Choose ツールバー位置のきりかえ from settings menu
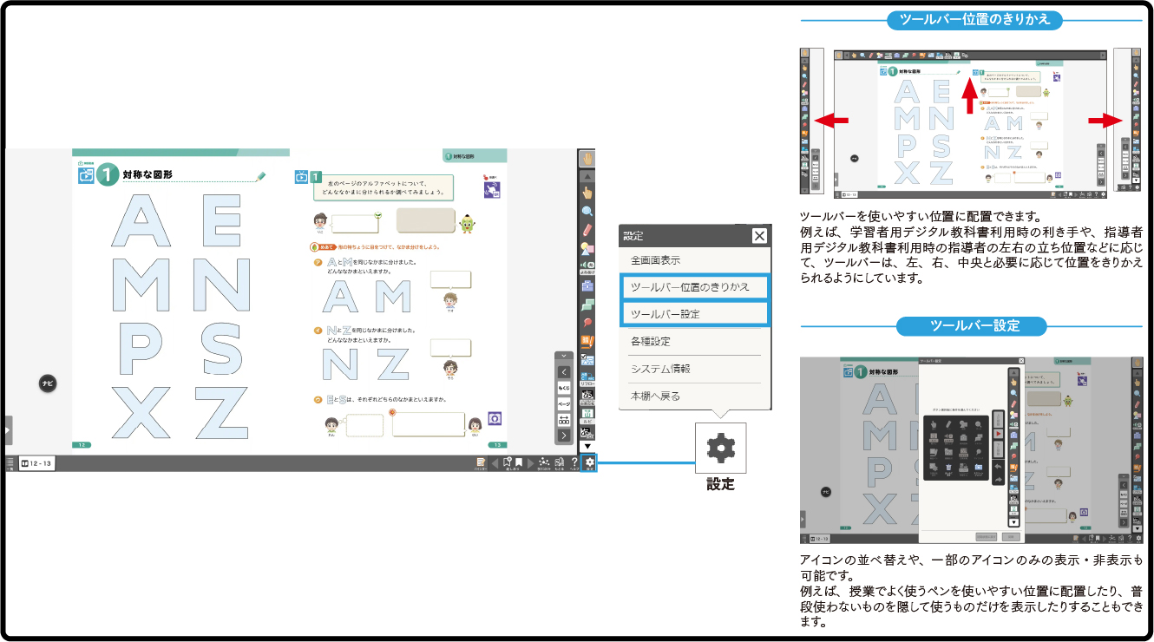This screenshot has width=1154, height=642. click(x=694, y=286)
